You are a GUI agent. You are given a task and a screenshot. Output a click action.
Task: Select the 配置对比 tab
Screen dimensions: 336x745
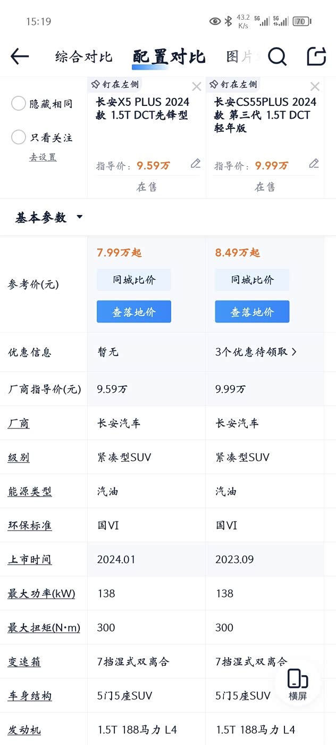pos(169,56)
